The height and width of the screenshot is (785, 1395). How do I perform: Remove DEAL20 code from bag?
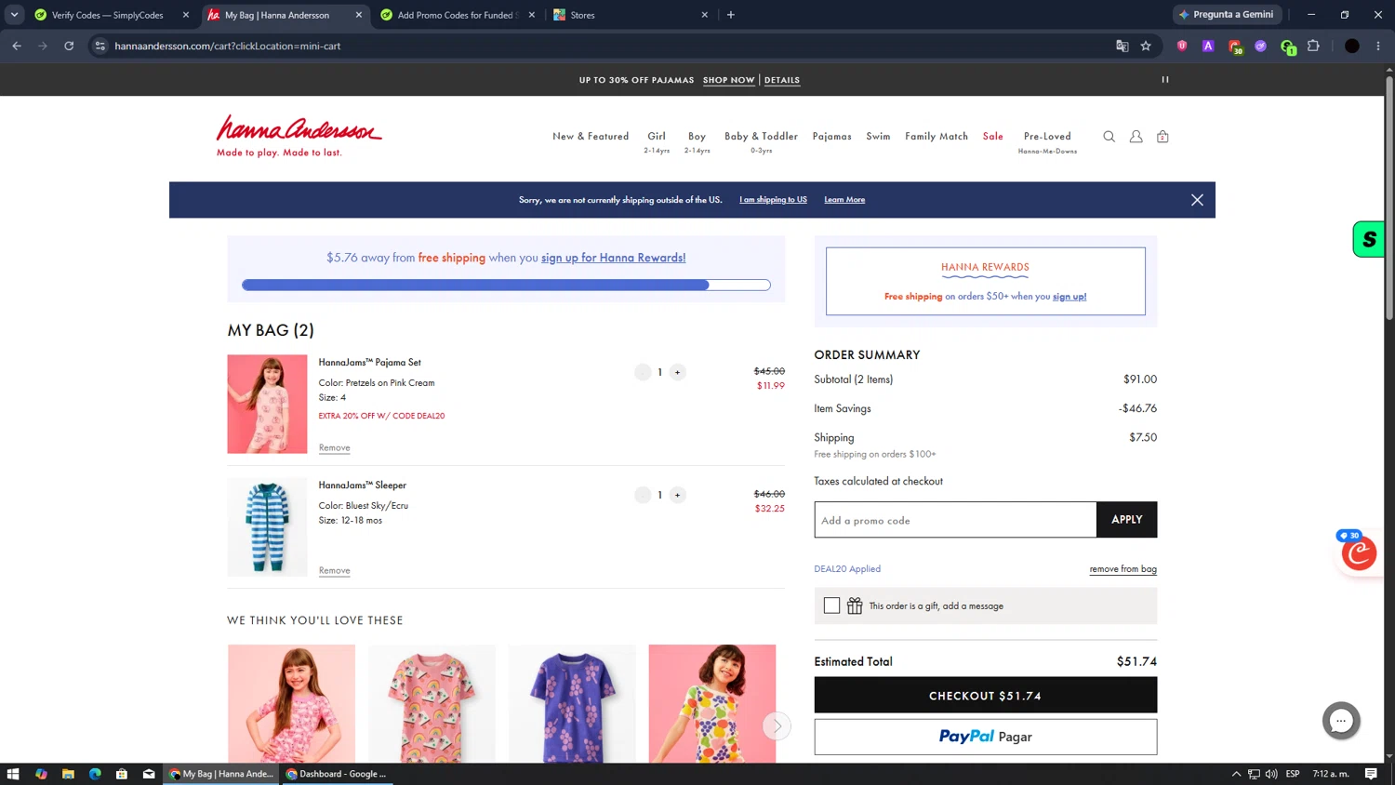click(x=1123, y=569)
